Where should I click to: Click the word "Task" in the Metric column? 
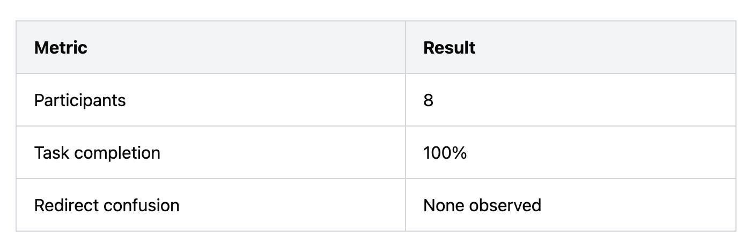51,153
